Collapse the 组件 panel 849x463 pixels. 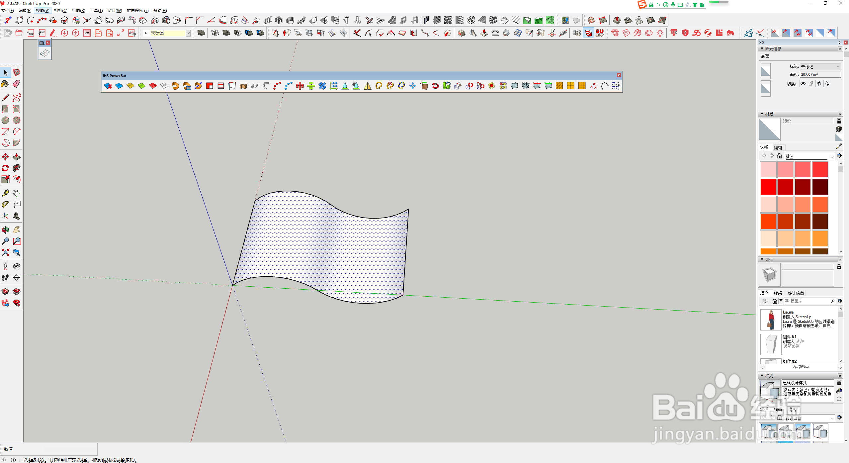tap(762, 259)
